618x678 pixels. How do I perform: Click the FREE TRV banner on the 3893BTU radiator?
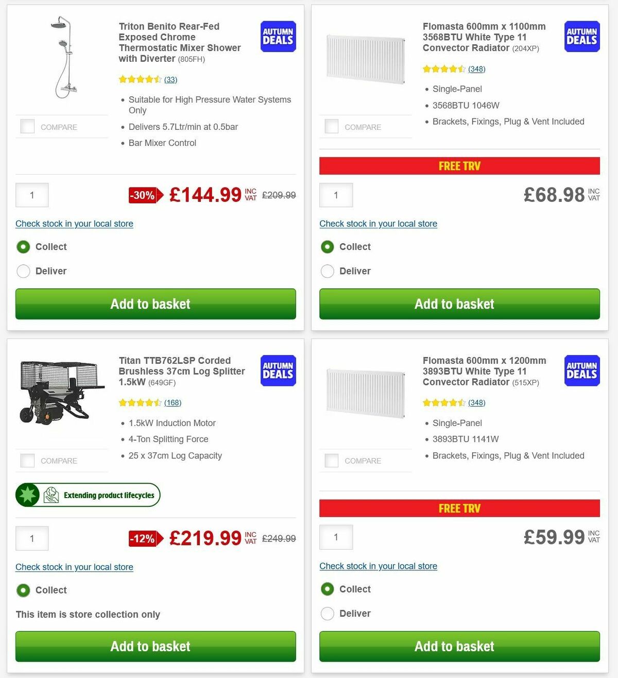point(459,508)
